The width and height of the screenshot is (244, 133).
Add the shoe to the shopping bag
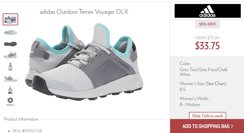207,126
